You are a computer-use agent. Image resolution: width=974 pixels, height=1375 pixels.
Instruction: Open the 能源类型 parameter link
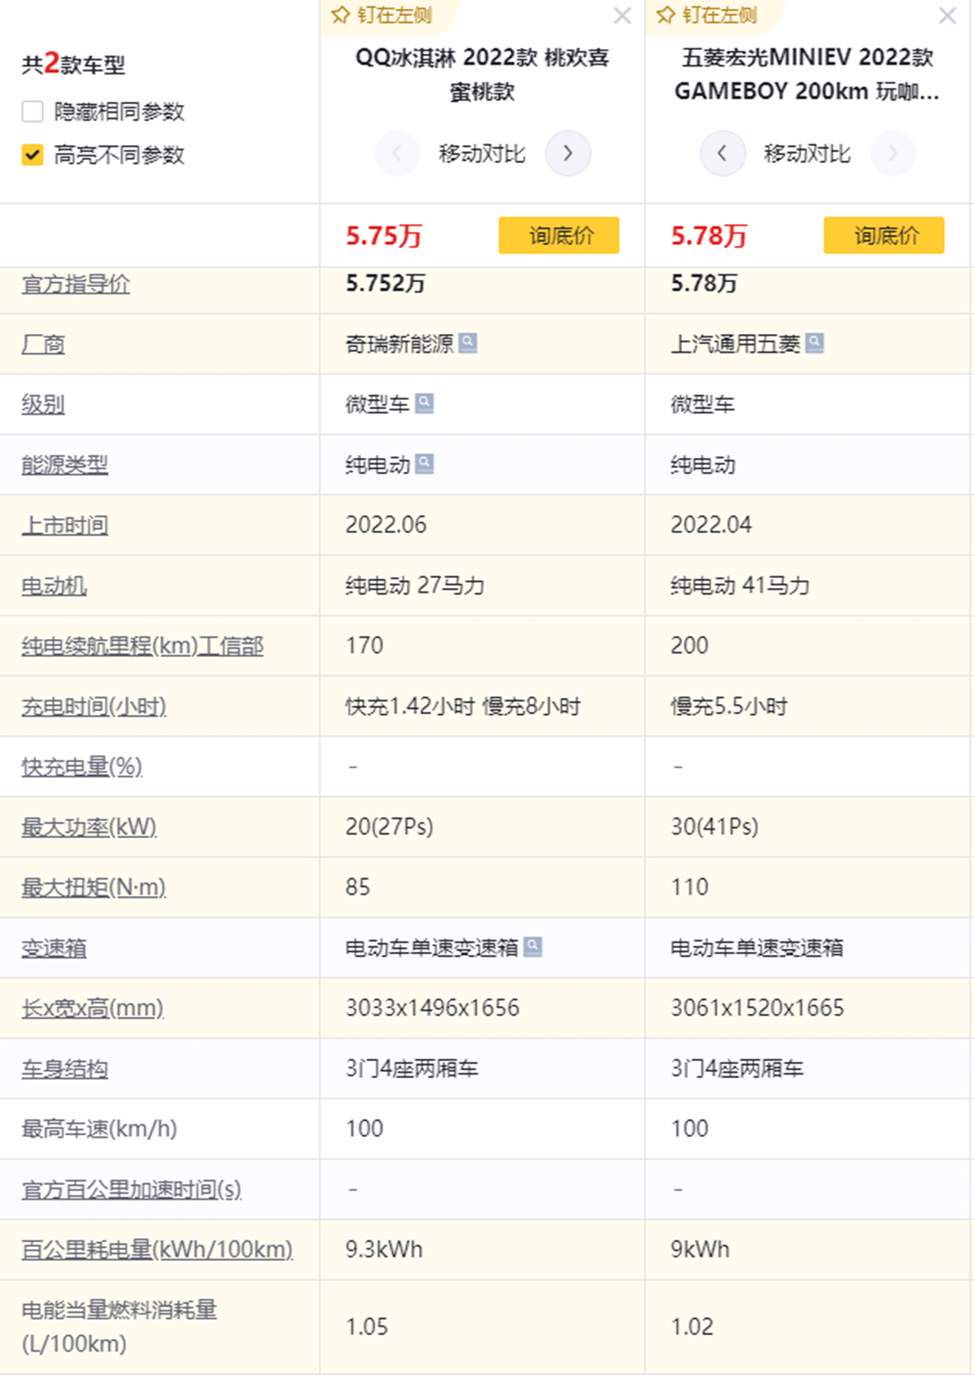[x=65, y=465]
